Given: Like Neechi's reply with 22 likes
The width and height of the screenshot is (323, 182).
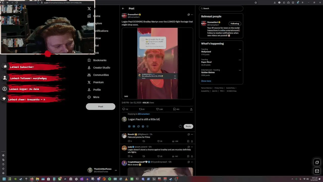Looking at the screenshot, I should (x=160, y=141).
